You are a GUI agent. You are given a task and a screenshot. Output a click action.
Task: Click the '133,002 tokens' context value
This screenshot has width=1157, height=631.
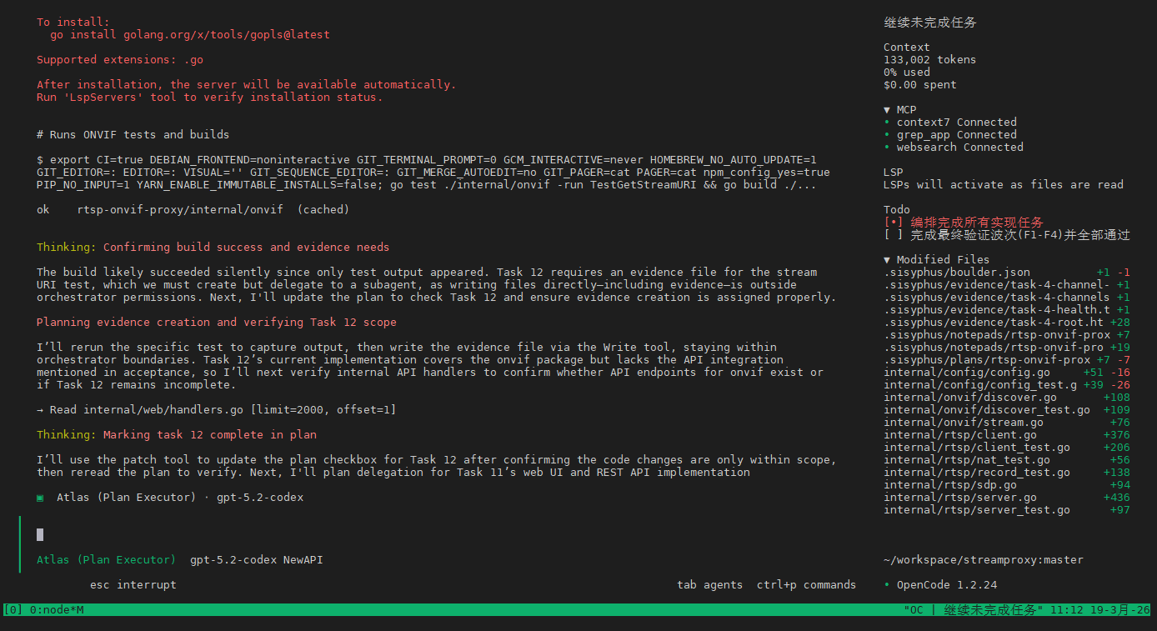tap(930, 60)
